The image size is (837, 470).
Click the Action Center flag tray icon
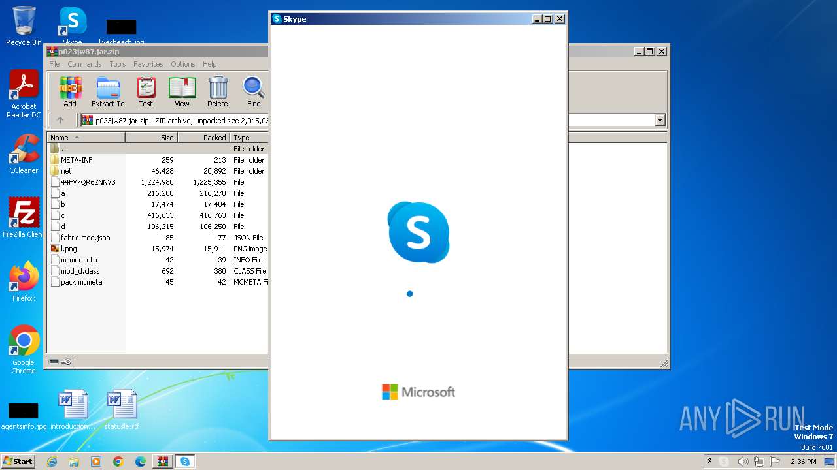(776, 462)
